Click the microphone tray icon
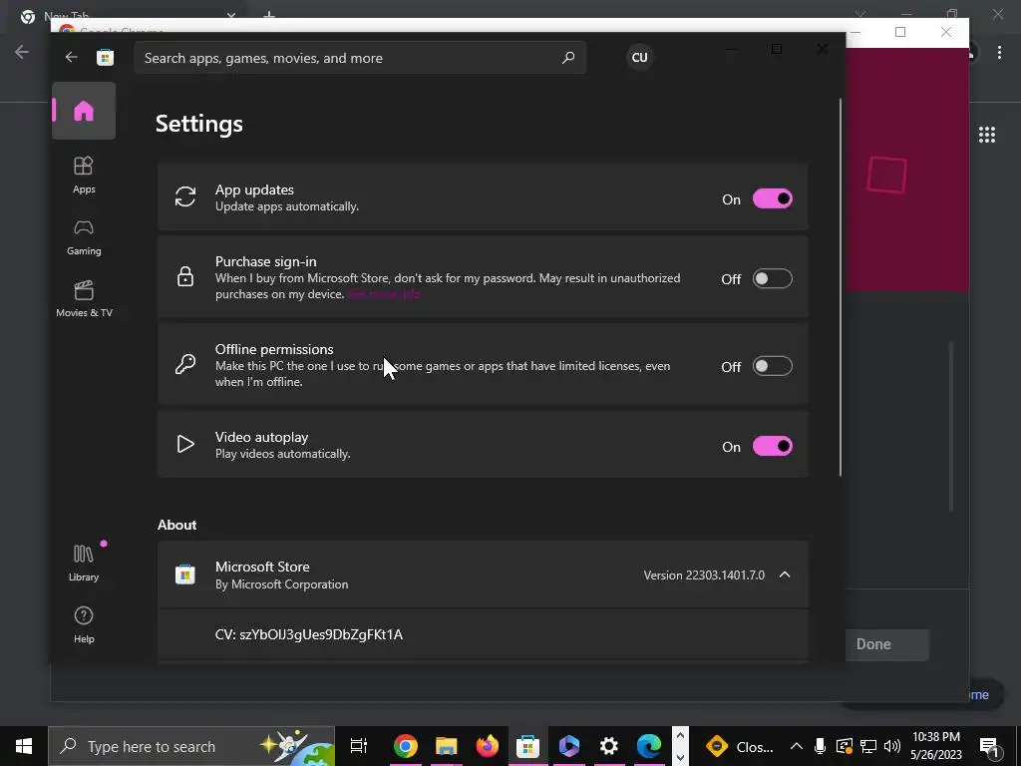 click(820, 746)
